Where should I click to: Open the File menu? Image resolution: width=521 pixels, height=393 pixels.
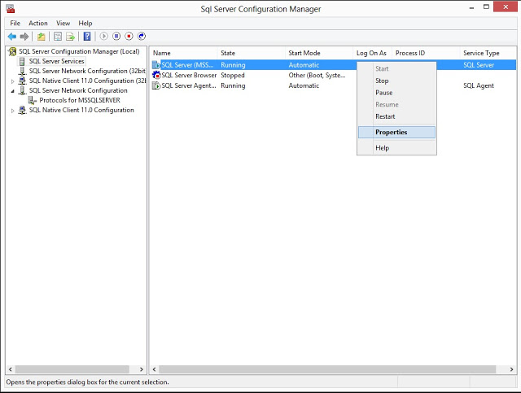click(x=15, y=24)
